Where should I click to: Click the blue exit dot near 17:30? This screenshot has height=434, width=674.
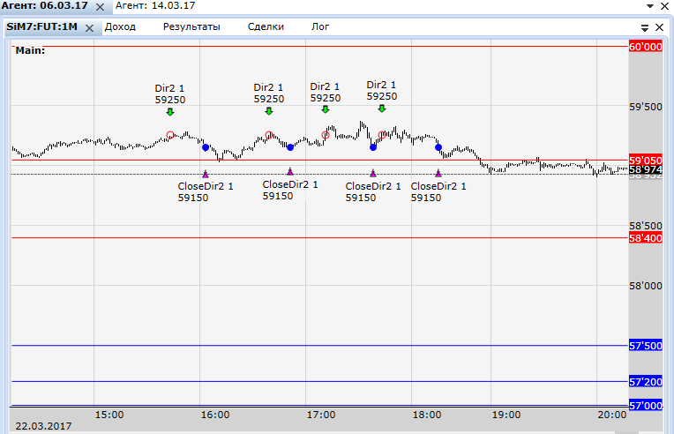click(373, 147)
